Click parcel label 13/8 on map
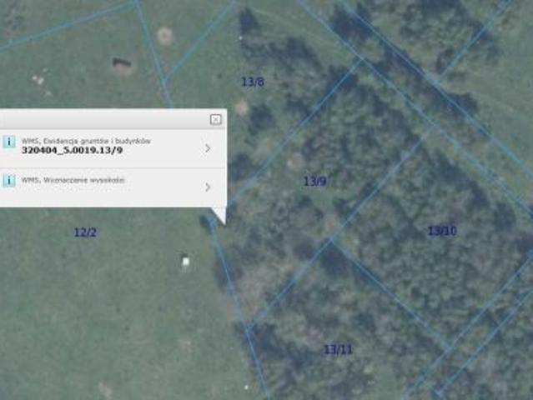 pyautogui.click(x=253, y=82)
